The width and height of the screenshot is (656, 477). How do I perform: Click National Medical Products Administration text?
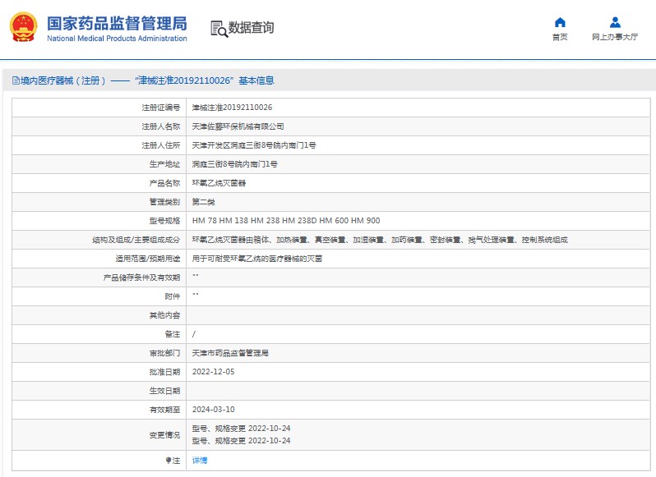tap(117, 39)
